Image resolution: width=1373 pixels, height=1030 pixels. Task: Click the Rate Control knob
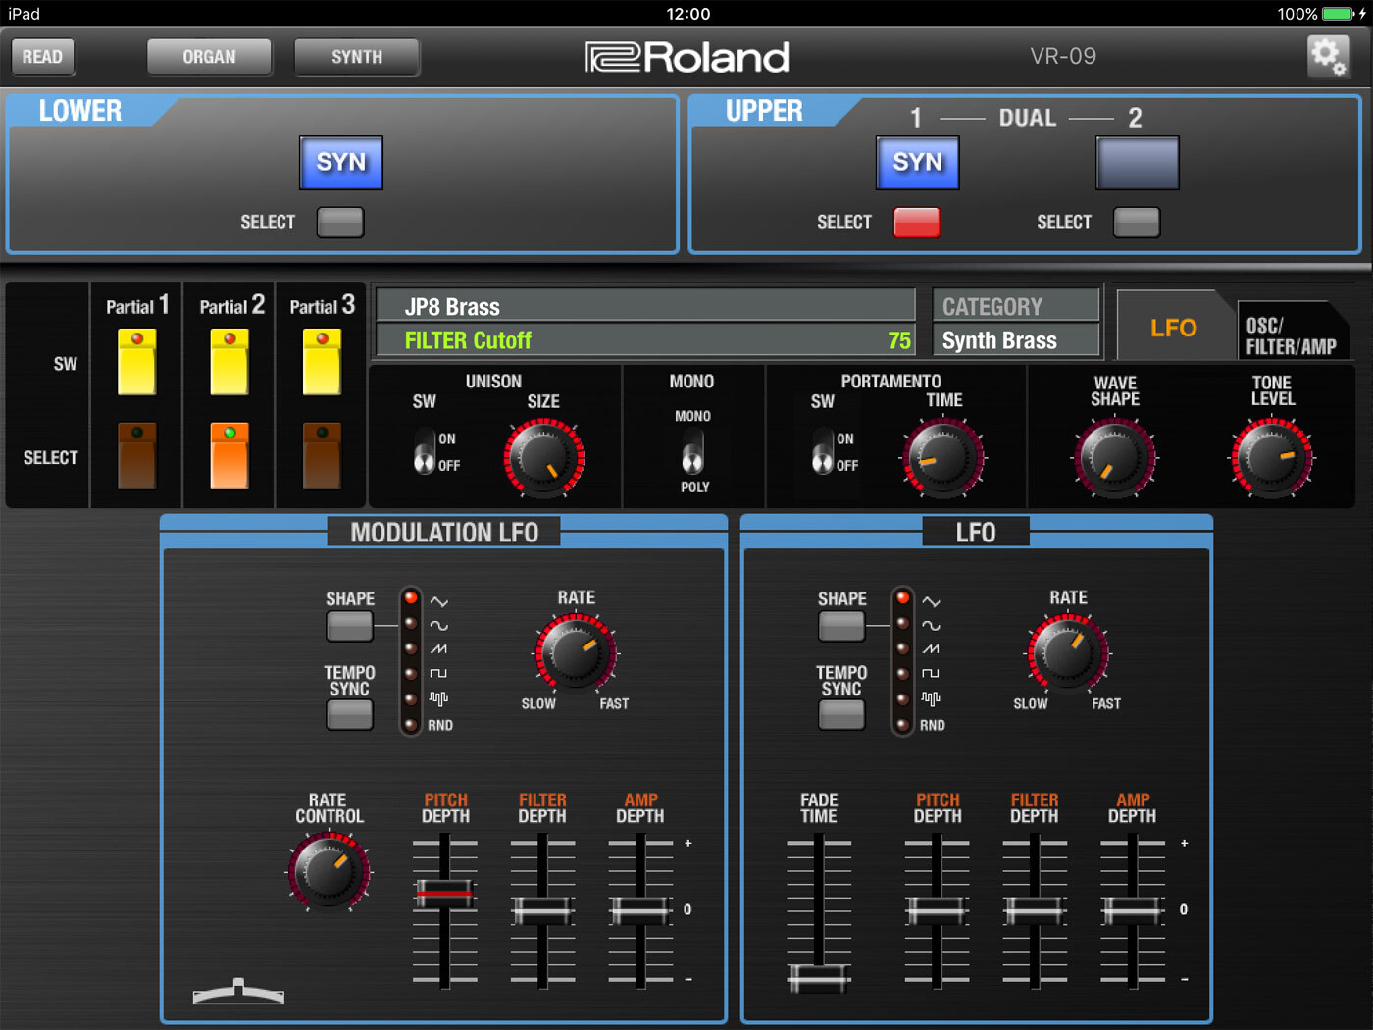click(330, 871)
